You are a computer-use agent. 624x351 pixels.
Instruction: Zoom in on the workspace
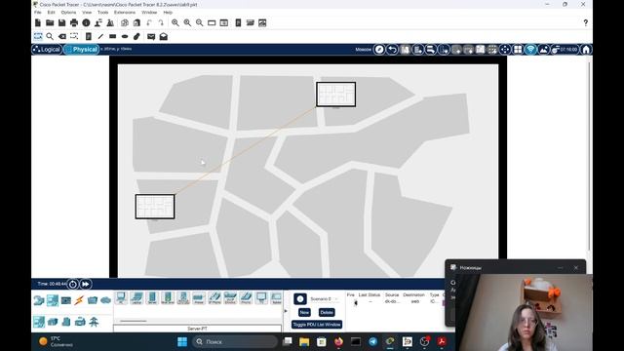coord(175,23)
